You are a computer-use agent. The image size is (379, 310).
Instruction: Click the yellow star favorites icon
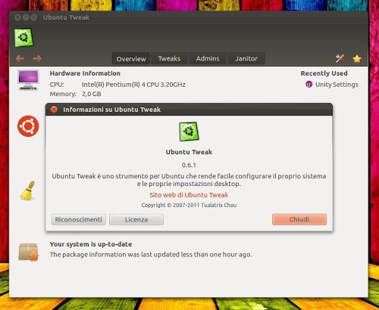pyautogui.click(x=357, y=59)
